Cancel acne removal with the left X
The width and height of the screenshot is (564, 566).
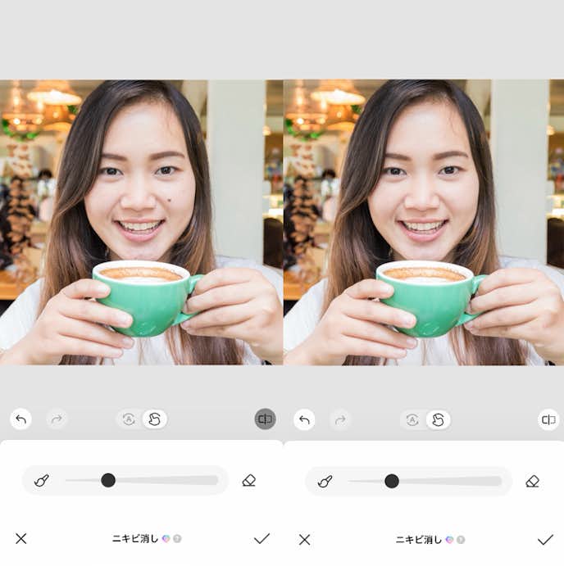pos(21,538)
